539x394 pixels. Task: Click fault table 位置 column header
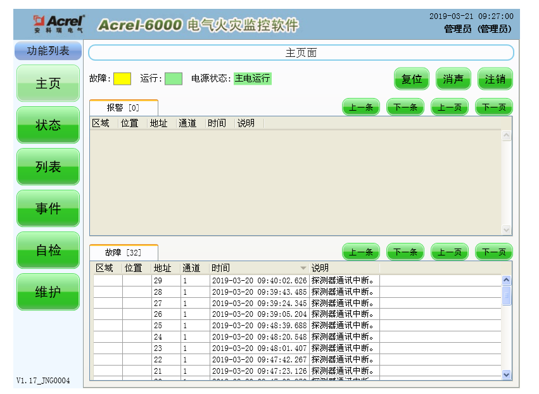tap(137, 268)
